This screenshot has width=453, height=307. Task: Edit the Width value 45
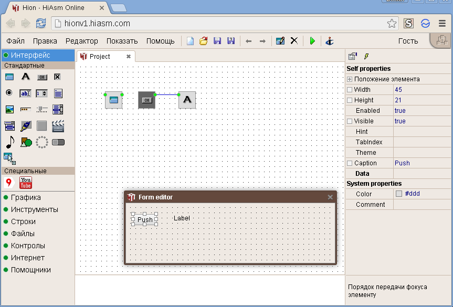click(422, 90)
